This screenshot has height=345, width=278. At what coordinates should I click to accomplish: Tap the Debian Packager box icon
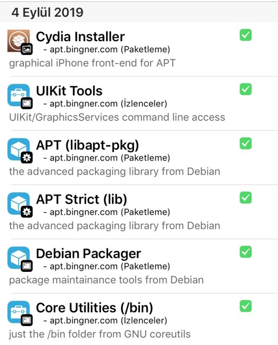point(19,257)
